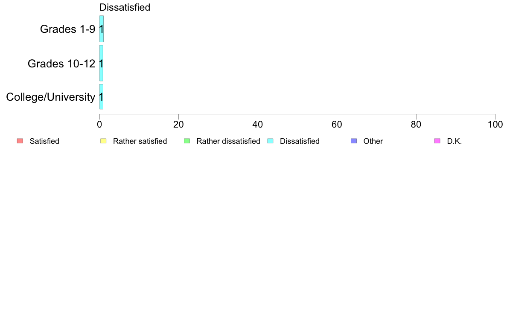Click the Other legend text
This screenshot has width=507, height=314.
point(373,141)
